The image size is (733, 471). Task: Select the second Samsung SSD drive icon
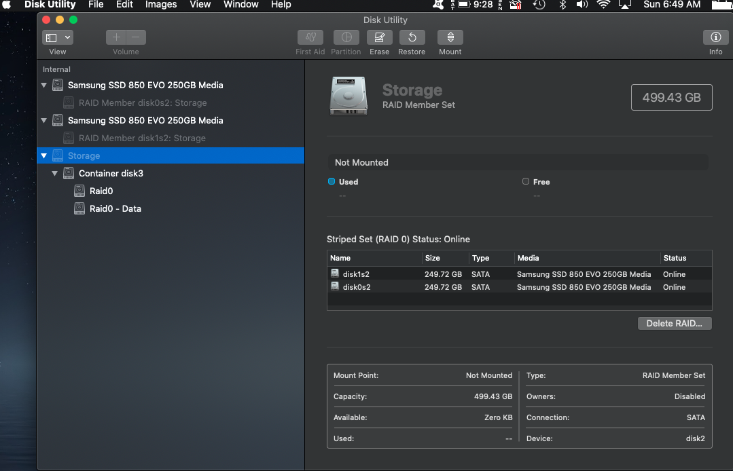(58, 120)
